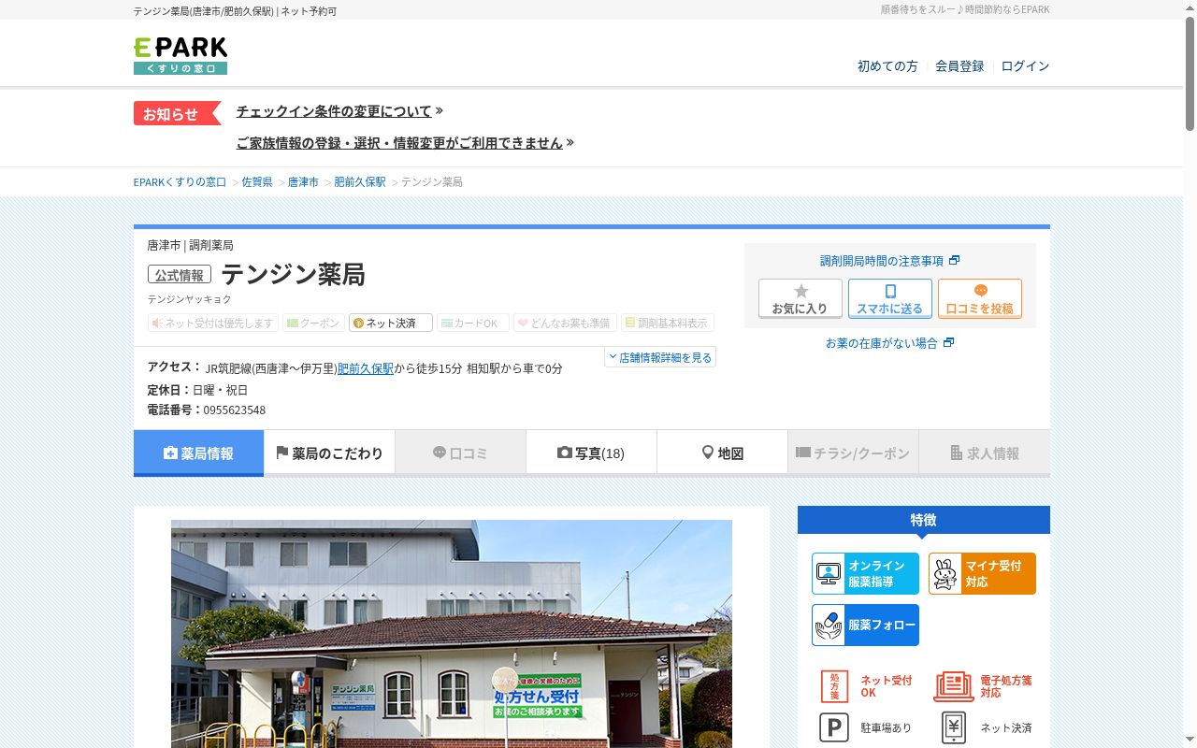Image resolution: width=1197 pixels, height=748 pixels.
Task: Click the オンライン服薬指導 feature badge
Action: point(865,573)
